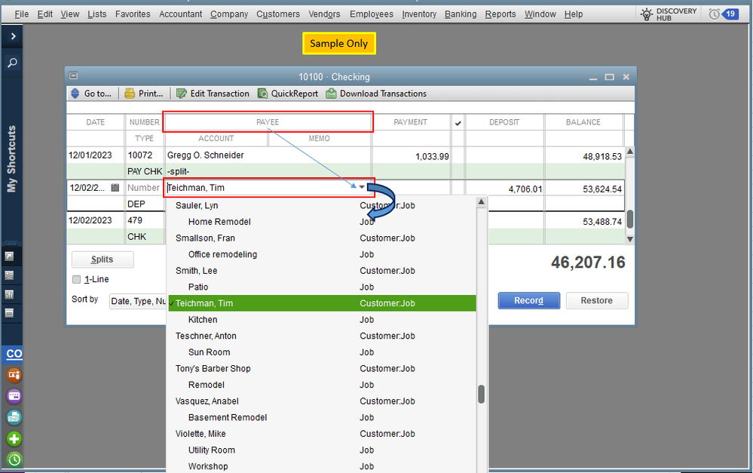Select Patio job
This screenshot has height=473, width=753.
click(322, 287)
